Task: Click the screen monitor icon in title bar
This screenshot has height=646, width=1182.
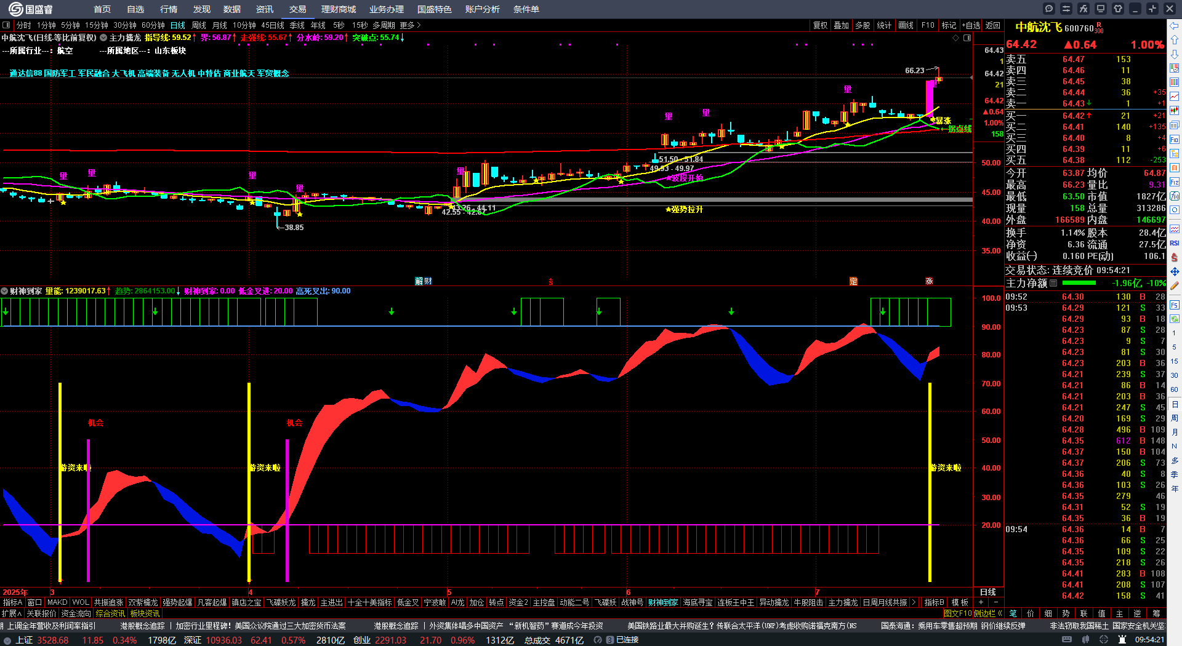Action: pyautogui.click(x=1101, y=9)
